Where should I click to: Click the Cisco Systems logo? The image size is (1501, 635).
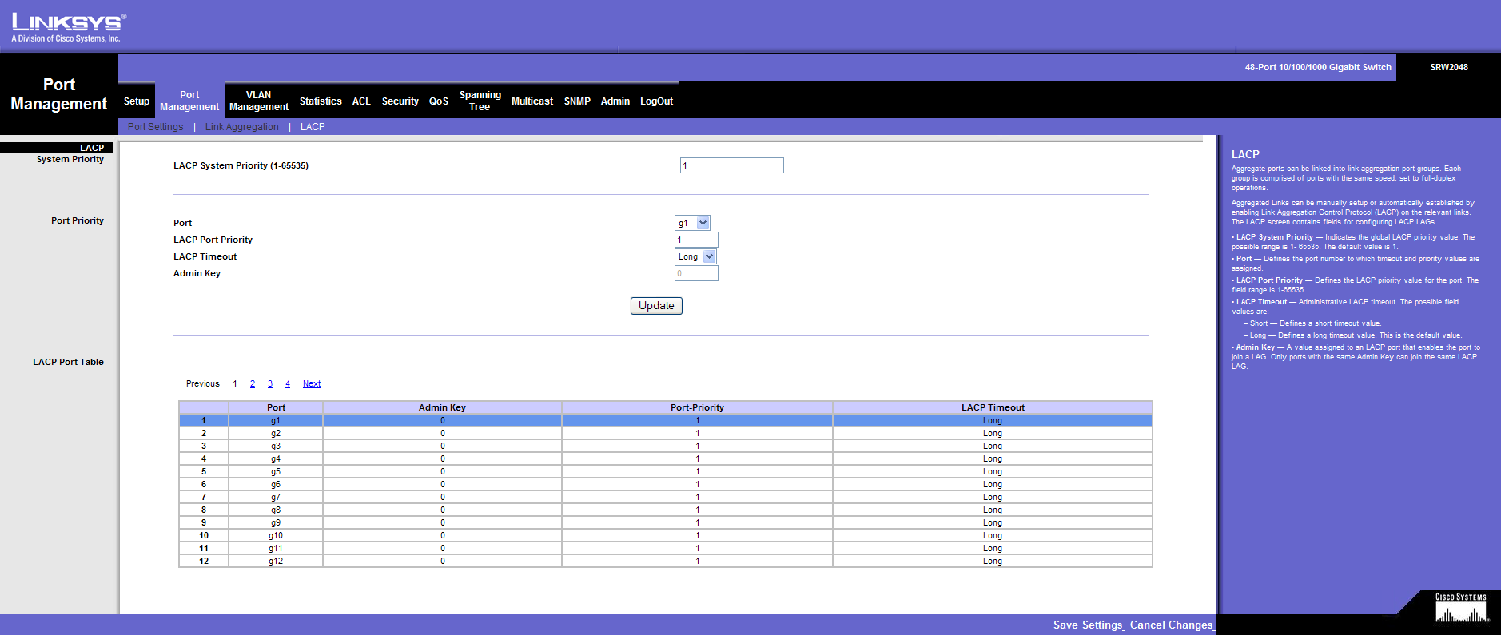1460,609
